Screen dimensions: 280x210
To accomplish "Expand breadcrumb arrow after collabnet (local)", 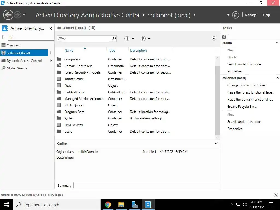I will click(x=194, y=15).
